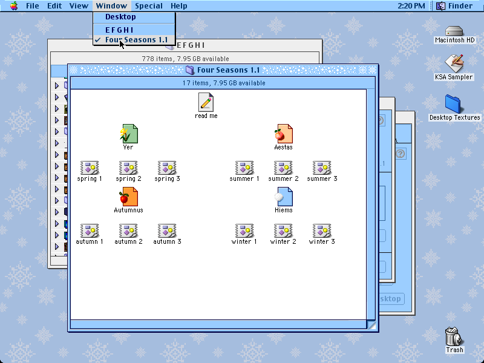Click the menu bar clock showing 2:20 PM

(x=411, y=5)
